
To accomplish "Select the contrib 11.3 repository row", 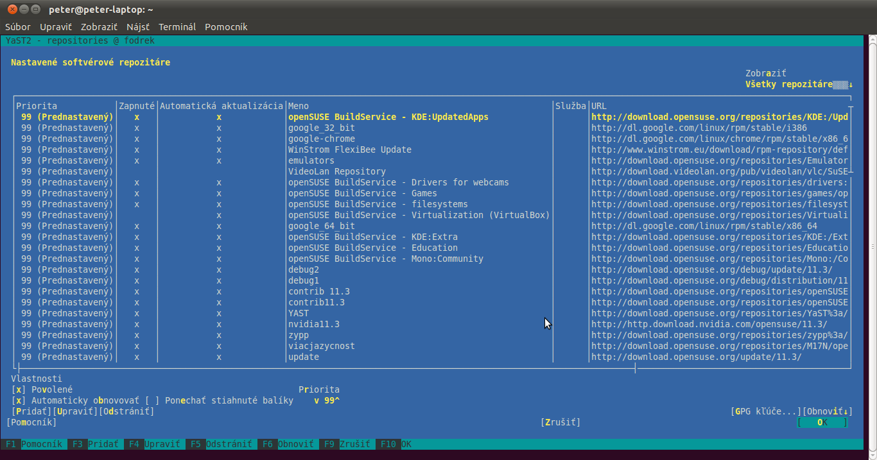I will pos(432,291).
